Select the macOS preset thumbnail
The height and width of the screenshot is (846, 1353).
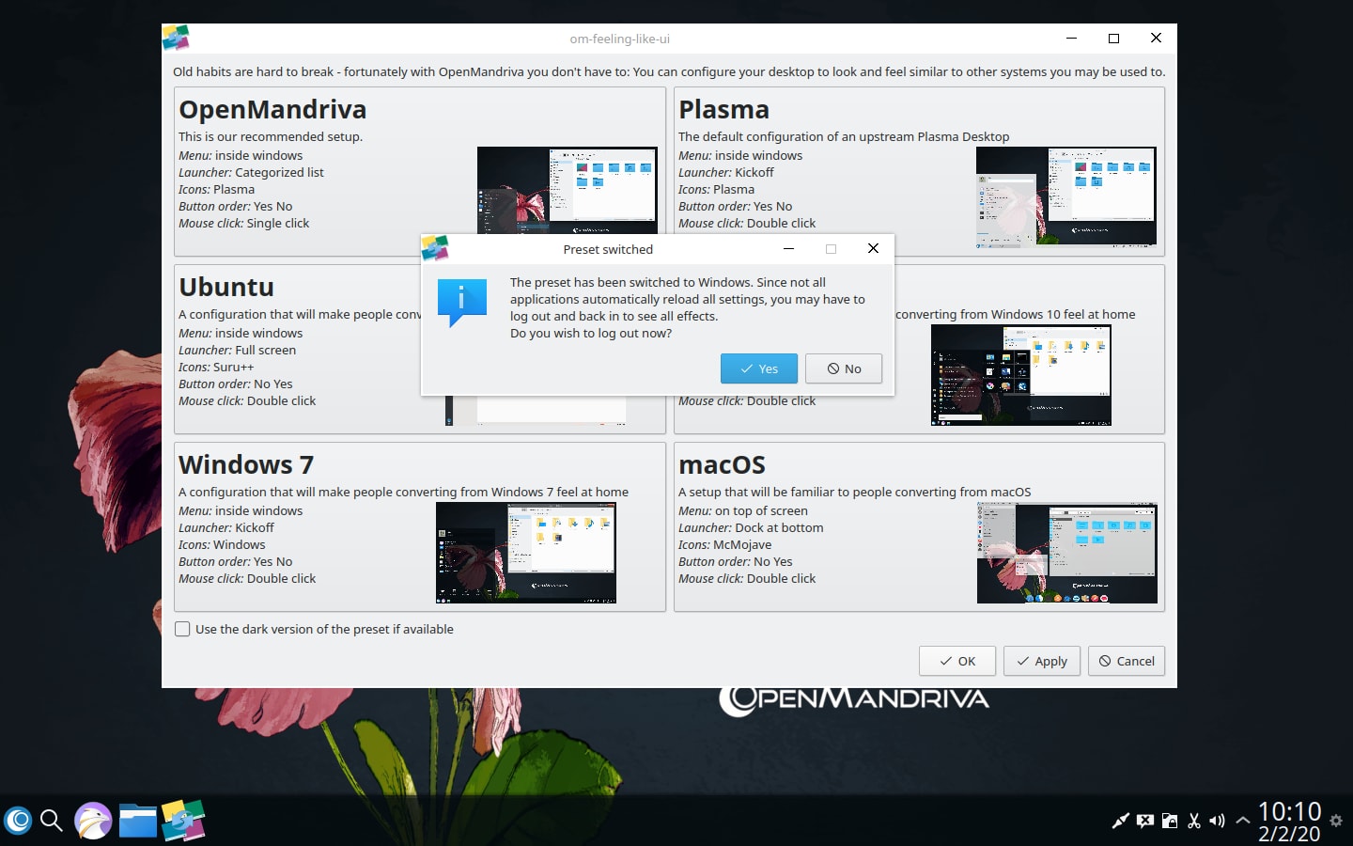(1066, 553)
